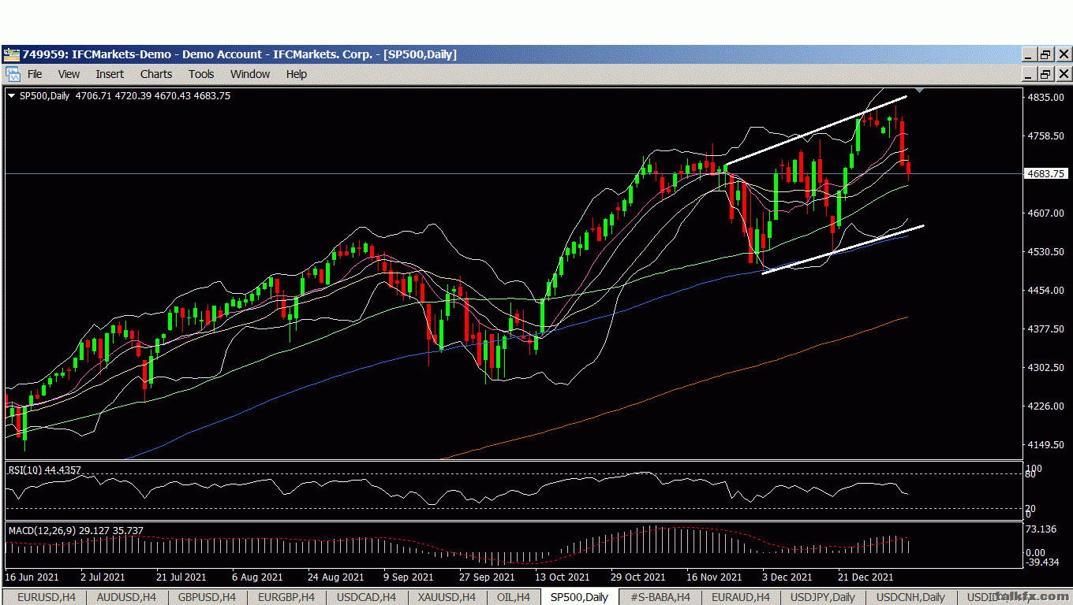Screen dimensions: 1073x605
Task: Click the MACD(12,26,9) indicator label
Action: pos(76,531)
